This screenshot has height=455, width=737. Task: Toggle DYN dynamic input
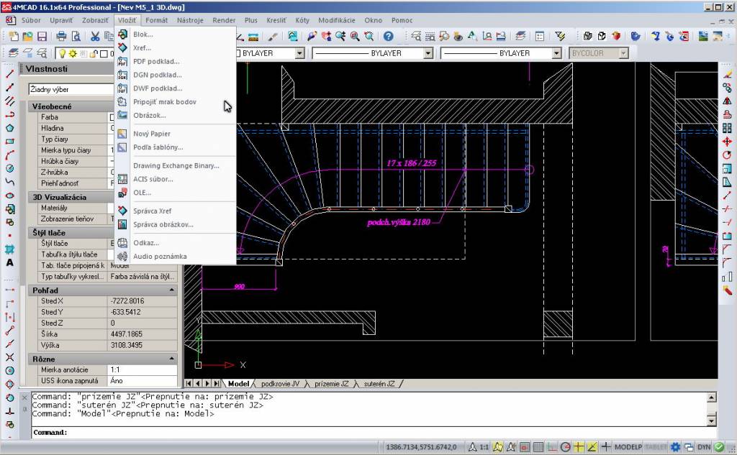click(x=704, y=447)
